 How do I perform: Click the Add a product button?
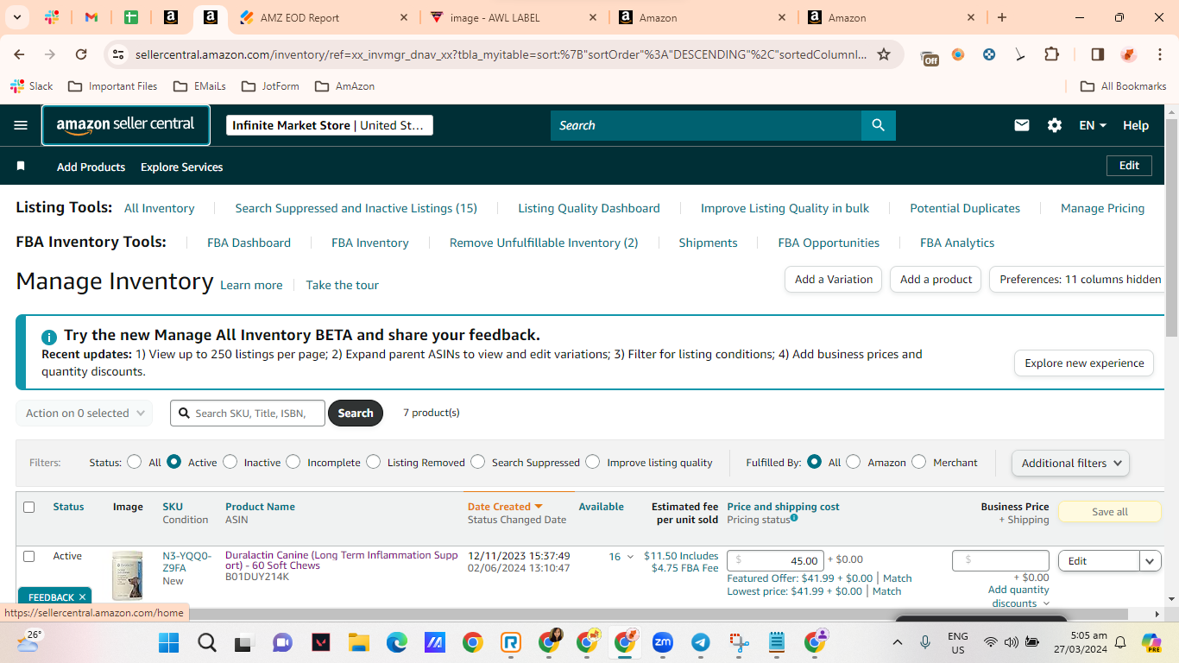point(936,279)
